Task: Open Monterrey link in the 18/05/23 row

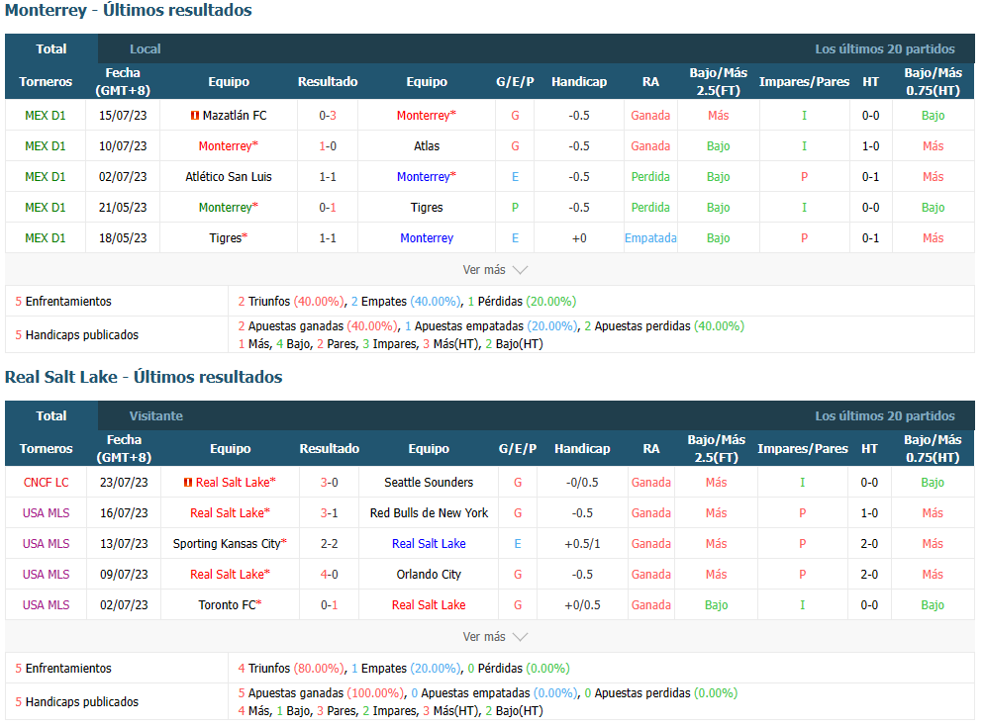Action: coord(427,238)
